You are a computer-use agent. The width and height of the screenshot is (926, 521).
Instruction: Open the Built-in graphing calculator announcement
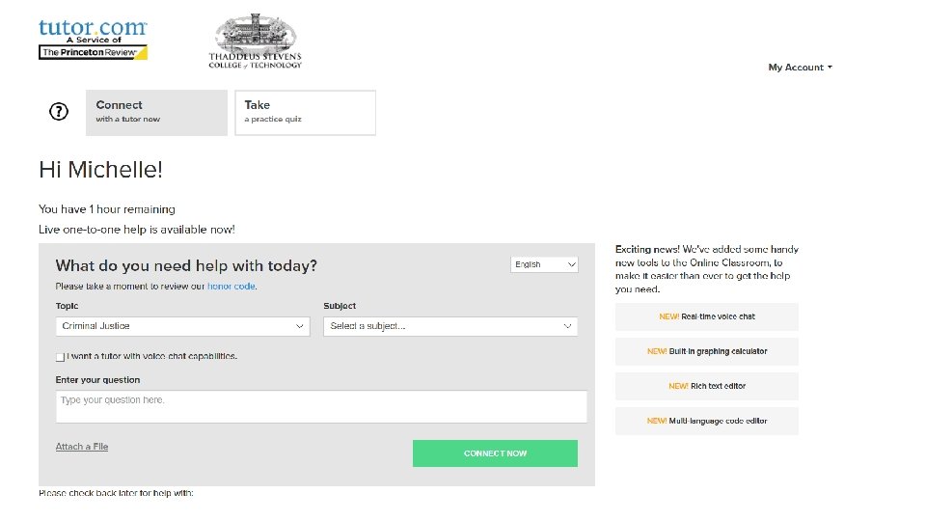point(706,351)
